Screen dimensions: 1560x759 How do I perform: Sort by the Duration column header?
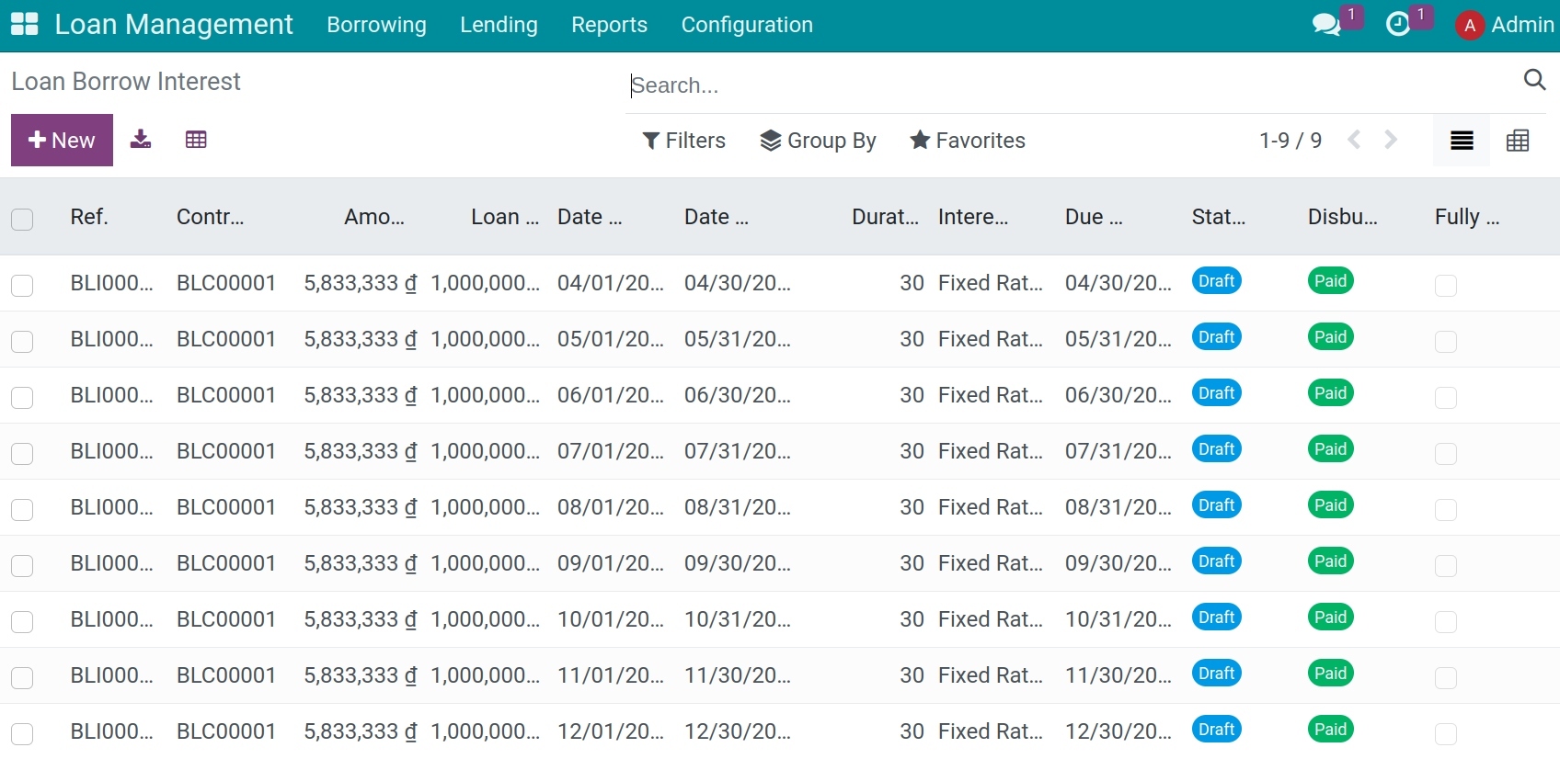(885, 217)
